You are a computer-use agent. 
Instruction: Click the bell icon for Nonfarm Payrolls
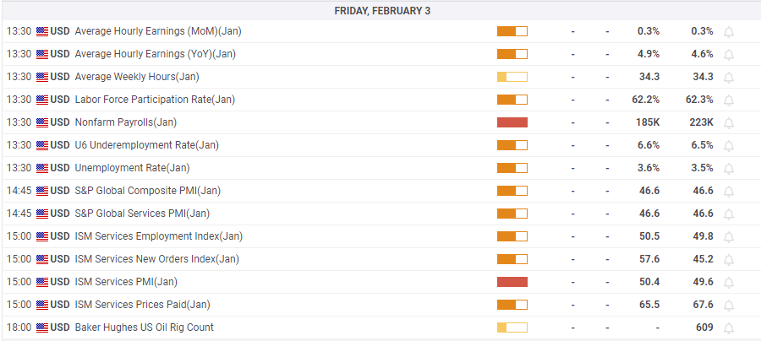(729, 123)
